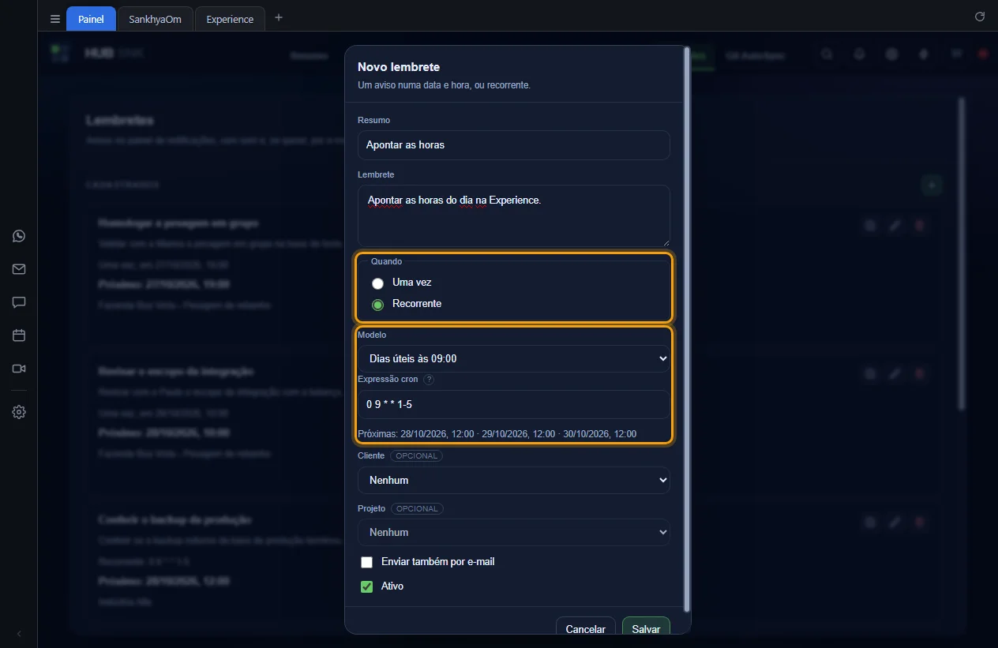
Task: Select the Uma vez radio option
Action: click(x=378, y=283)
